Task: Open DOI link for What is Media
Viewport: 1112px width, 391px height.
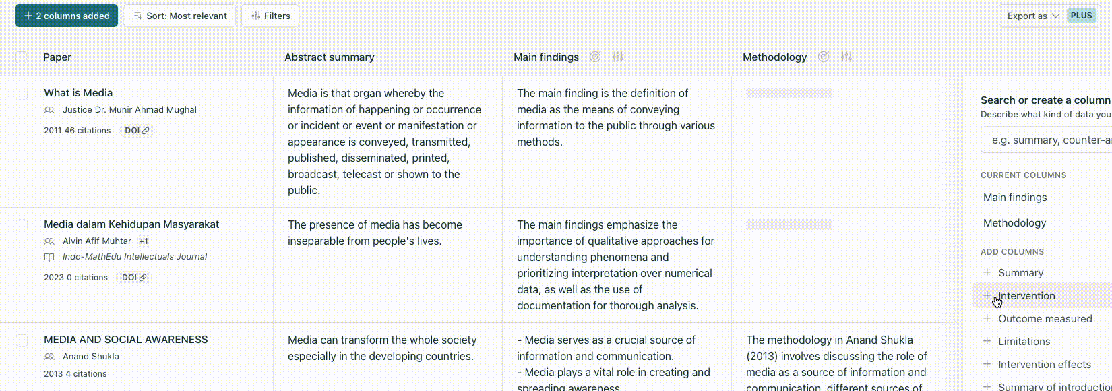Action: tap(137, 131)
